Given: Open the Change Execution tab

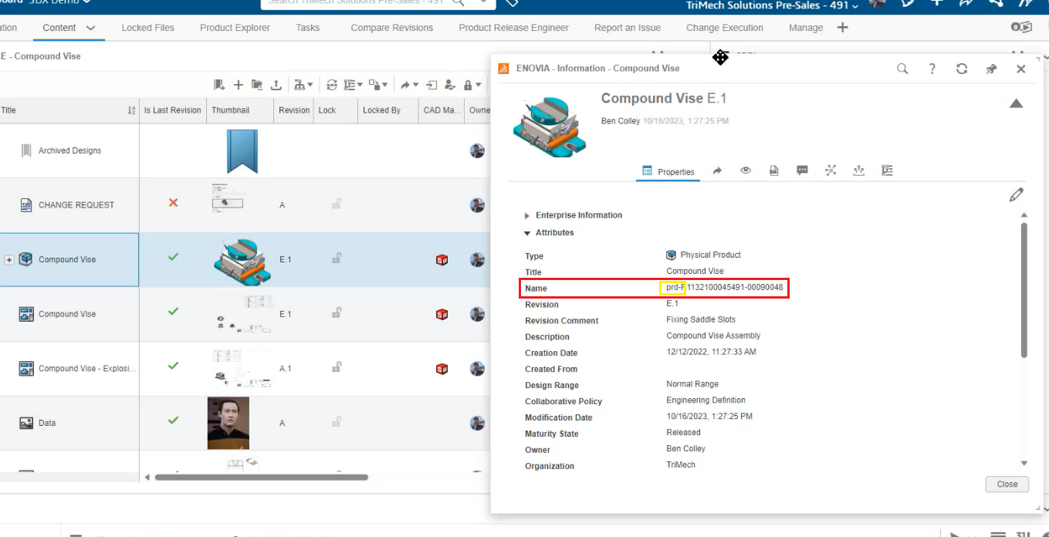Looking at the screenshot, I should (x=725, y=28).
